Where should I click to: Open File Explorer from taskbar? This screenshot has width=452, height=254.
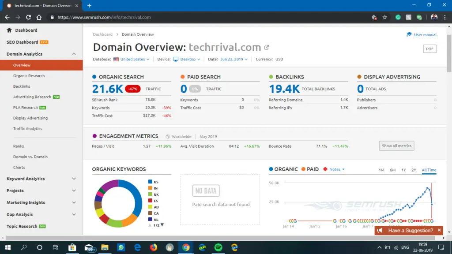pyautogui.click(x=105, y=247)
